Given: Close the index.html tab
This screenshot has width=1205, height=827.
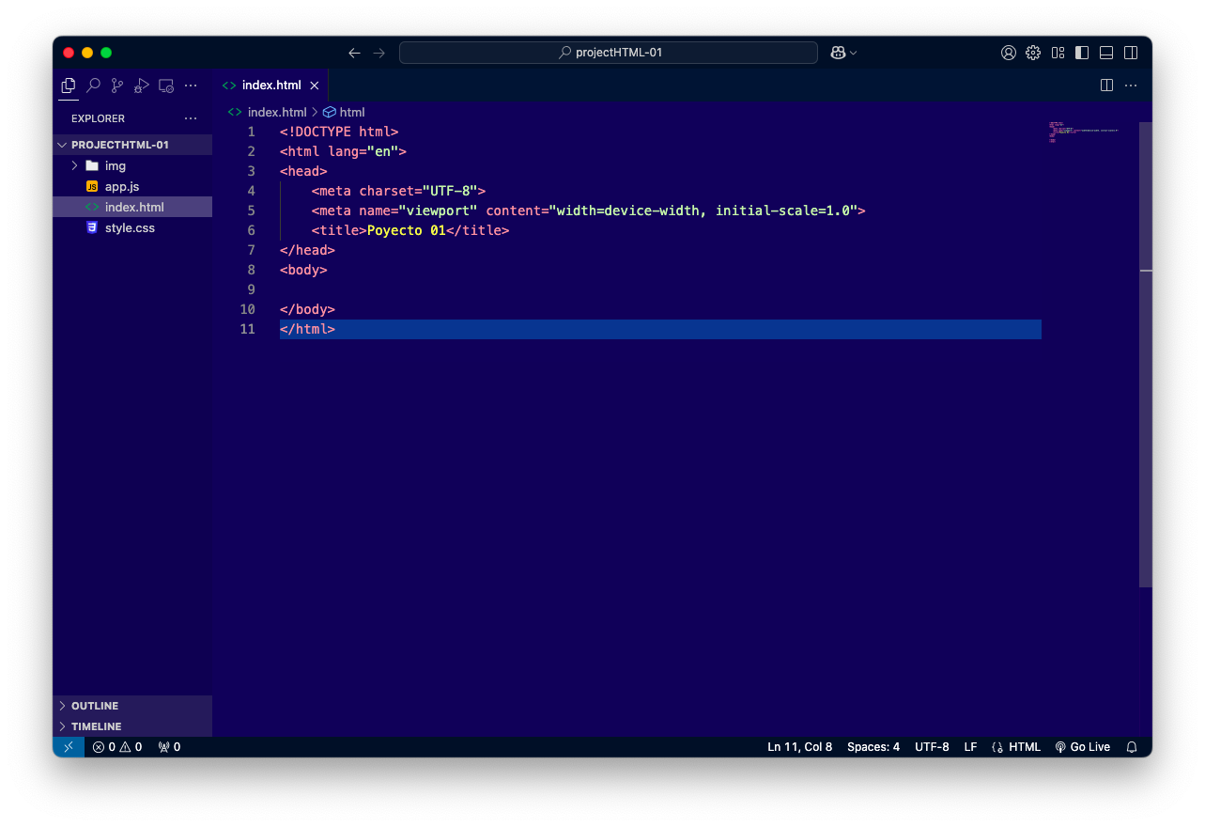Looking at the screenshot, I should click(315, 86).
